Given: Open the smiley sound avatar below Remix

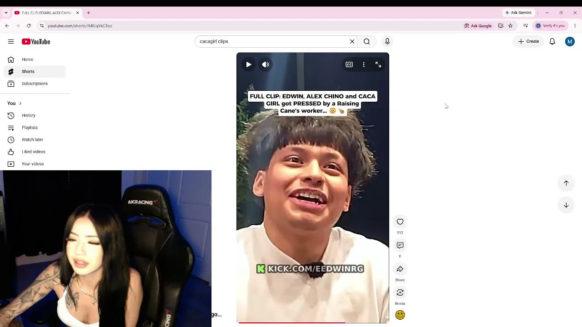Looking at the screenshot, I should pos(400,315).
